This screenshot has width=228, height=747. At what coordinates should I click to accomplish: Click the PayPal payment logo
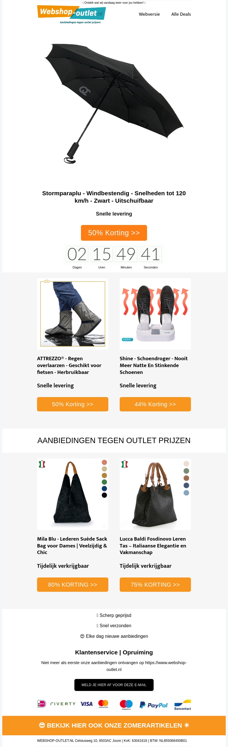click(153, 705)
